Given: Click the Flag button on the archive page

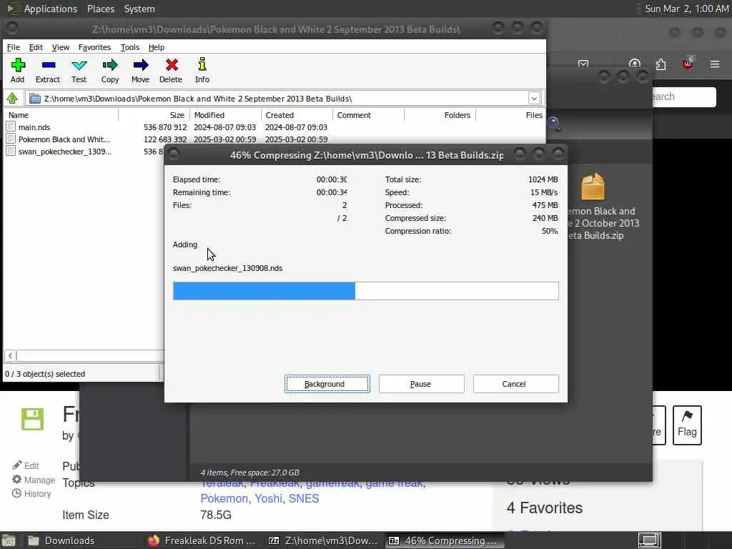Looking at the screenshot, I should point(687,425).
